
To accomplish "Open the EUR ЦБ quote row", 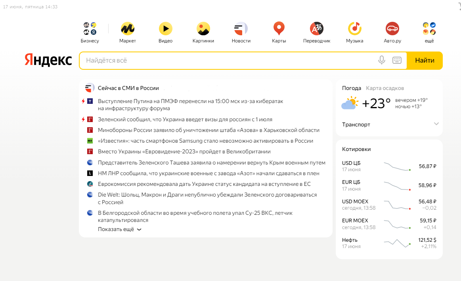I will 389,185.
